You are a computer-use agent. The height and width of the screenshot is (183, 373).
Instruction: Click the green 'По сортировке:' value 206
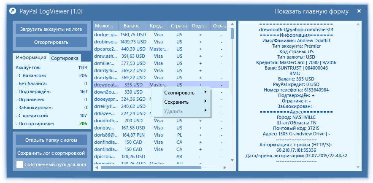tap(83, 124)
